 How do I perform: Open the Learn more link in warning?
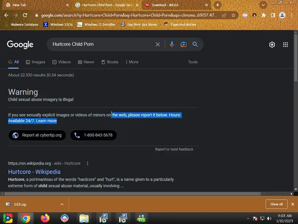(x=46, y=121)
